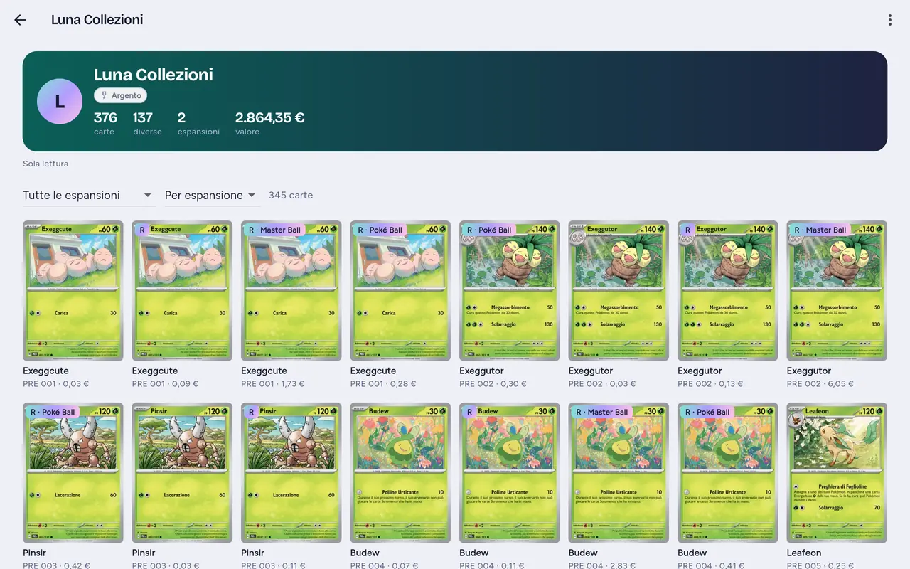Screen dimensions: 910x569
Task: Expand the Tutte le espansioni dropdown
Action: [90, 195]
